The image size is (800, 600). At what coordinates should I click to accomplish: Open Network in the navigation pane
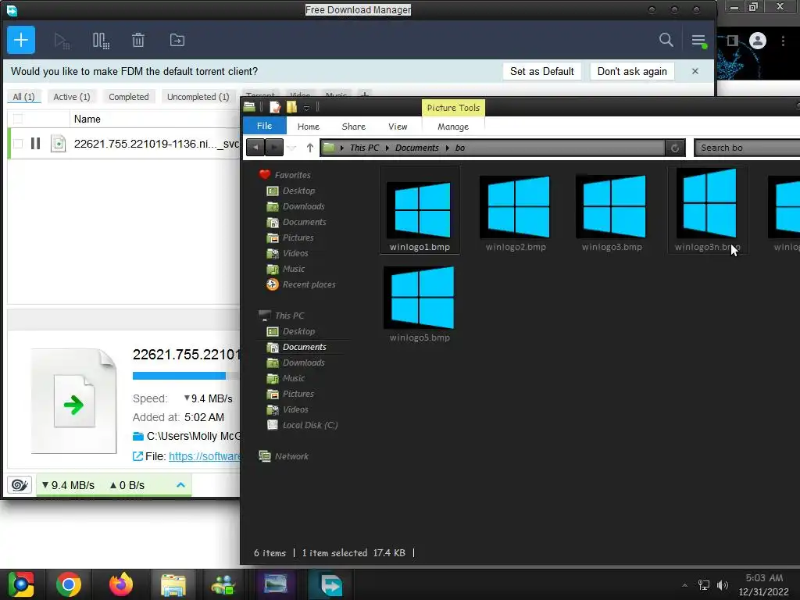coord(284,456)
